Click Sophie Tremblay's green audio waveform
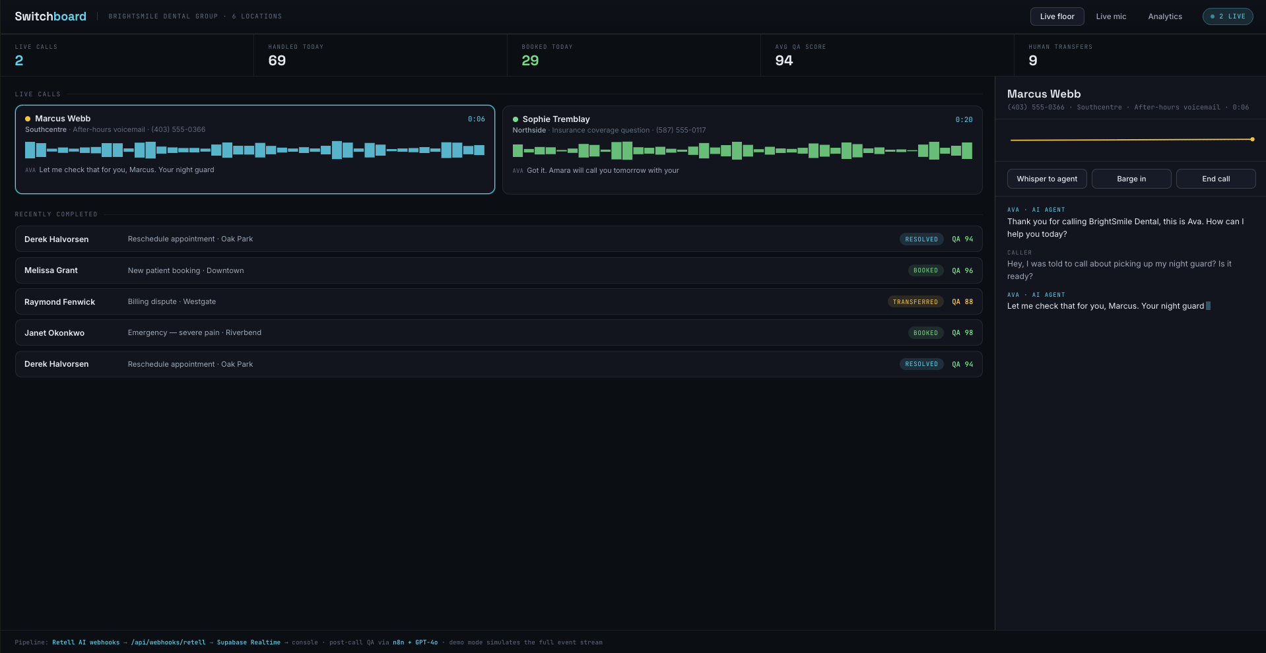 click(742, 151)
